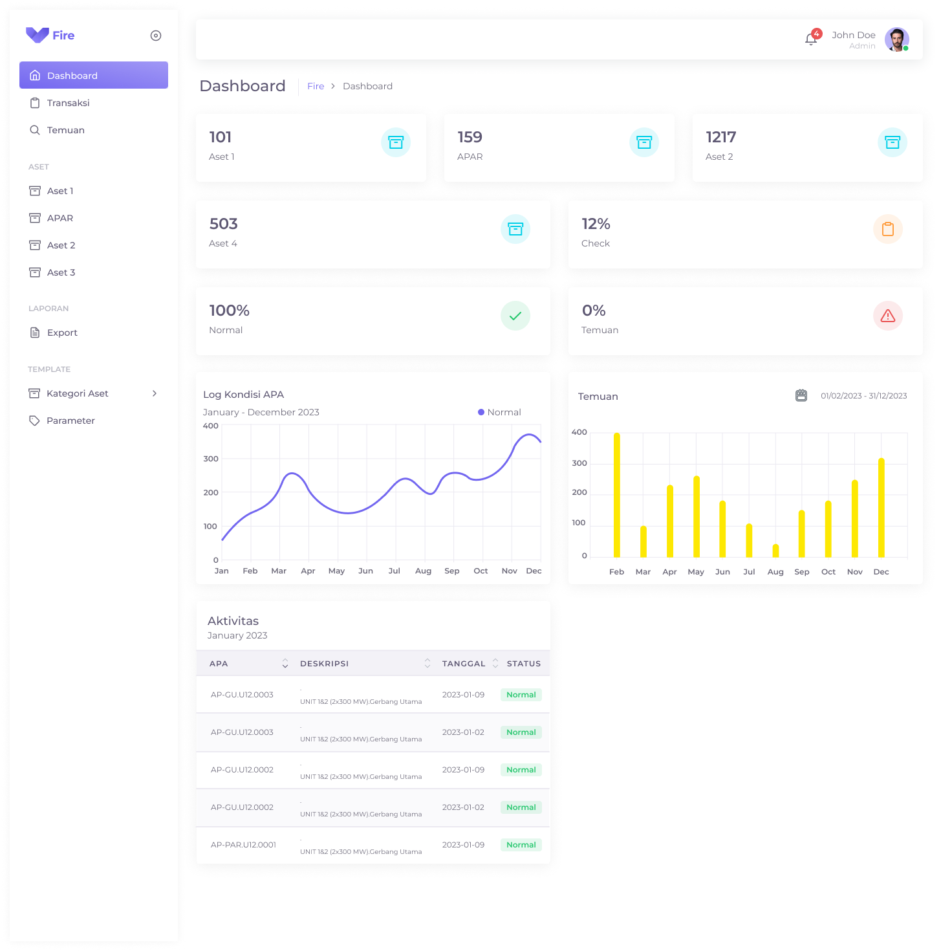
Task: Toggle the Normal legend dot in the chart
Action: coord(481,412)
